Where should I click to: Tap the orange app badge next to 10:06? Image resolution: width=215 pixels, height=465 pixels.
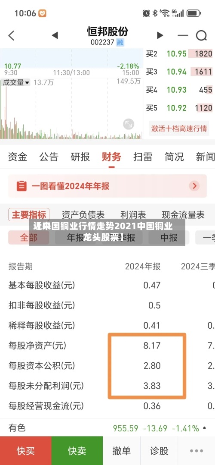[42, 13]
